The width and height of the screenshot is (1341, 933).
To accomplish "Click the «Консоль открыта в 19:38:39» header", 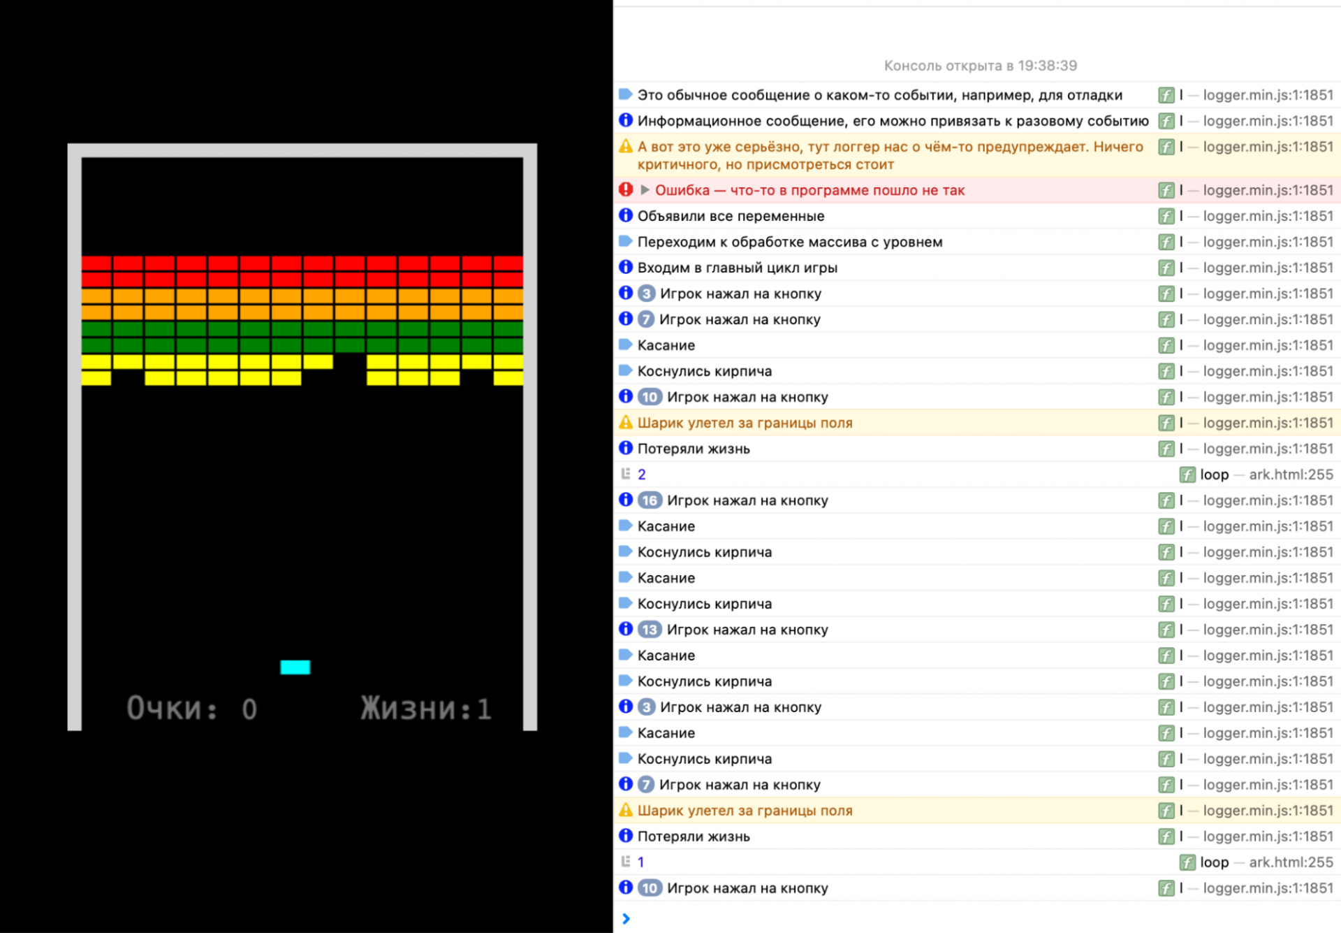I will coord(980,65).
